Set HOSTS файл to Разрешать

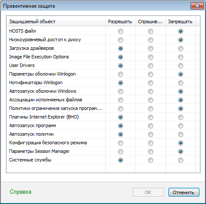121,31
